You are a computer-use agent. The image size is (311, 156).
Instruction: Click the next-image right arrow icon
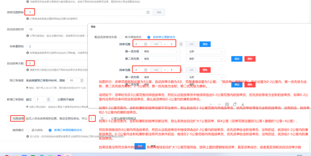[219, 104]
